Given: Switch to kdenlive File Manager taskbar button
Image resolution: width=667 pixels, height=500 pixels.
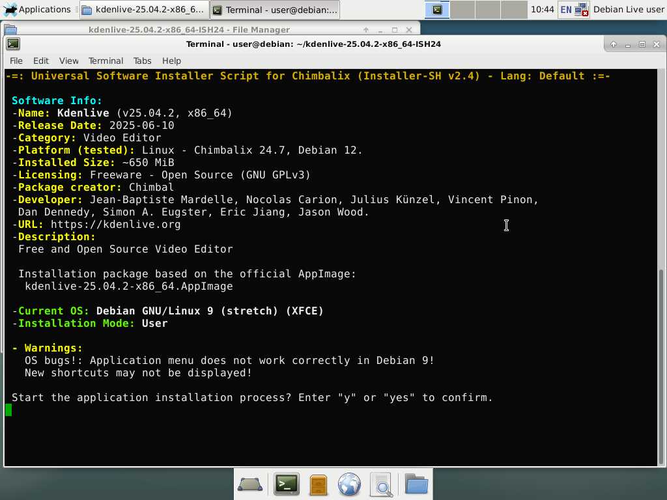Looking at the screenshot, I should [x=145, y=9].
